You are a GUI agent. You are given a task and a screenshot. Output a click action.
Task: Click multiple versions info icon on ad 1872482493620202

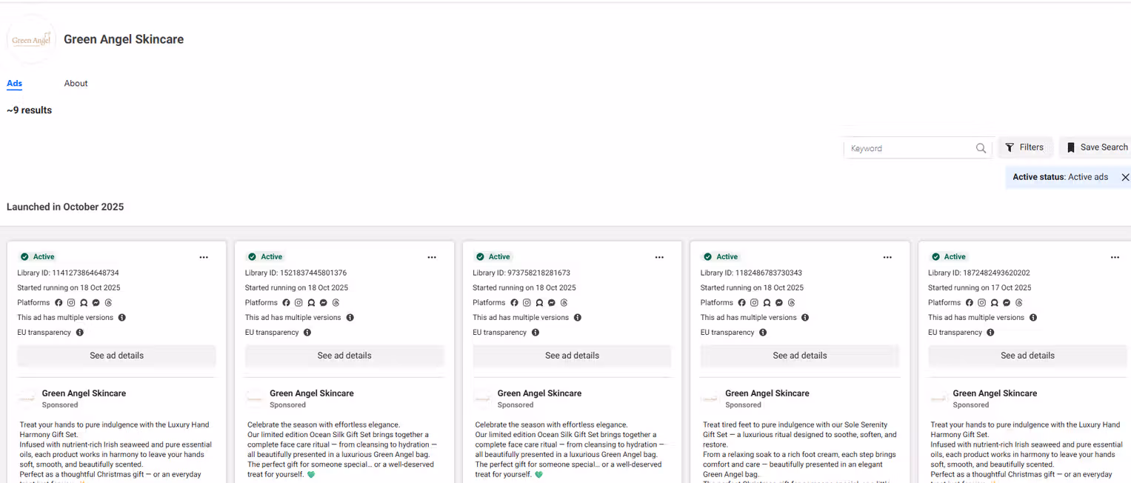pos(1033,318)
